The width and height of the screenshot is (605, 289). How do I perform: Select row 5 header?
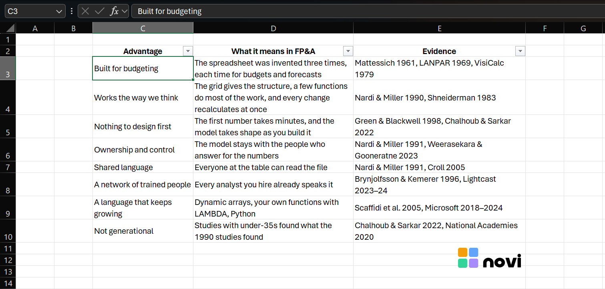pyautogui.click(x=8, y=126)
